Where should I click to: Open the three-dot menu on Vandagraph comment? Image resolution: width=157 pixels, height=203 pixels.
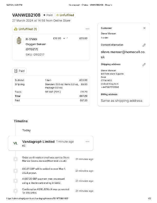87,141
